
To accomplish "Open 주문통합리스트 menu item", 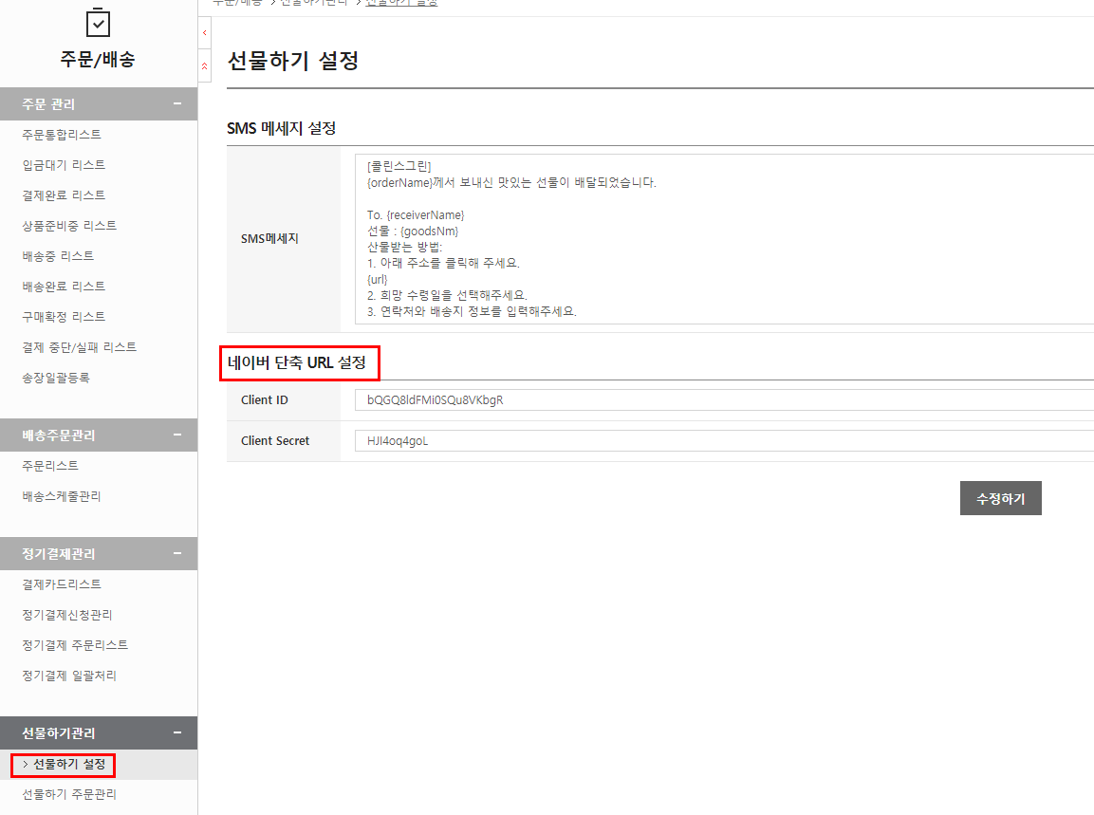I will click(x=62, y=135).
